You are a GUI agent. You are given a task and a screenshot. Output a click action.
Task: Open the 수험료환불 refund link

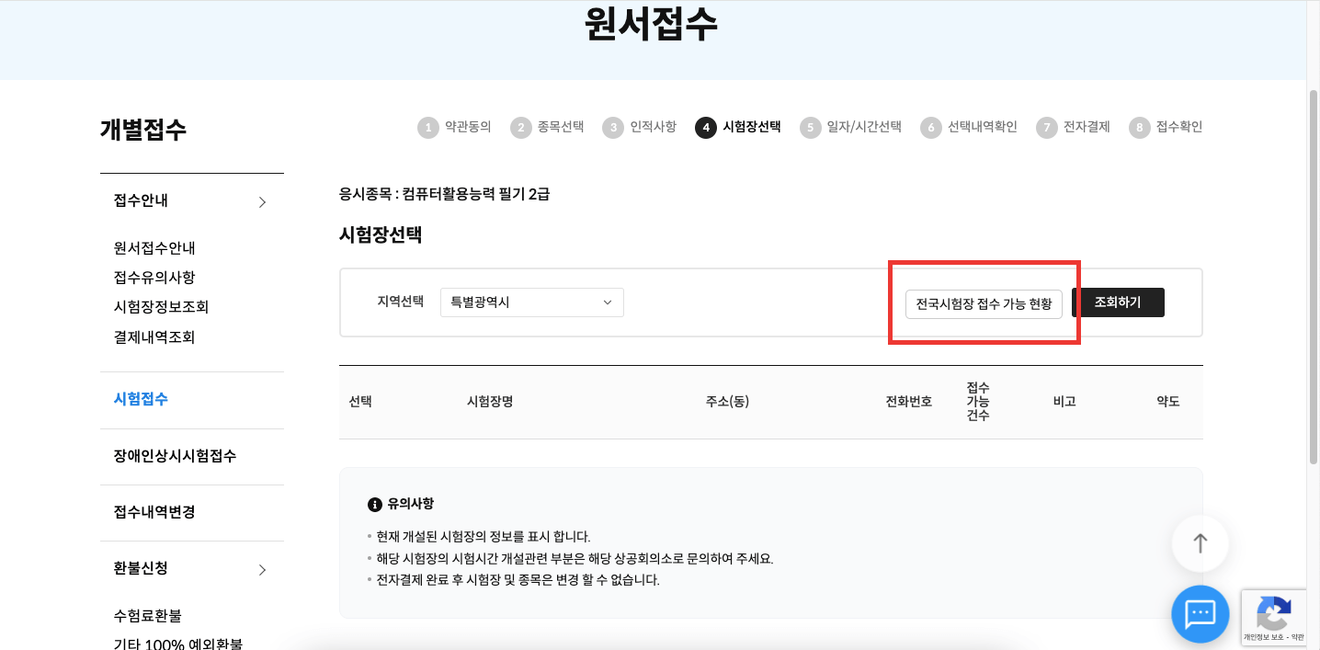[x=149, y=616]
